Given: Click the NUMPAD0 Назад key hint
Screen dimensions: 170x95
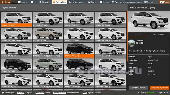Looking at the screenshot, I should coord(43,93).
